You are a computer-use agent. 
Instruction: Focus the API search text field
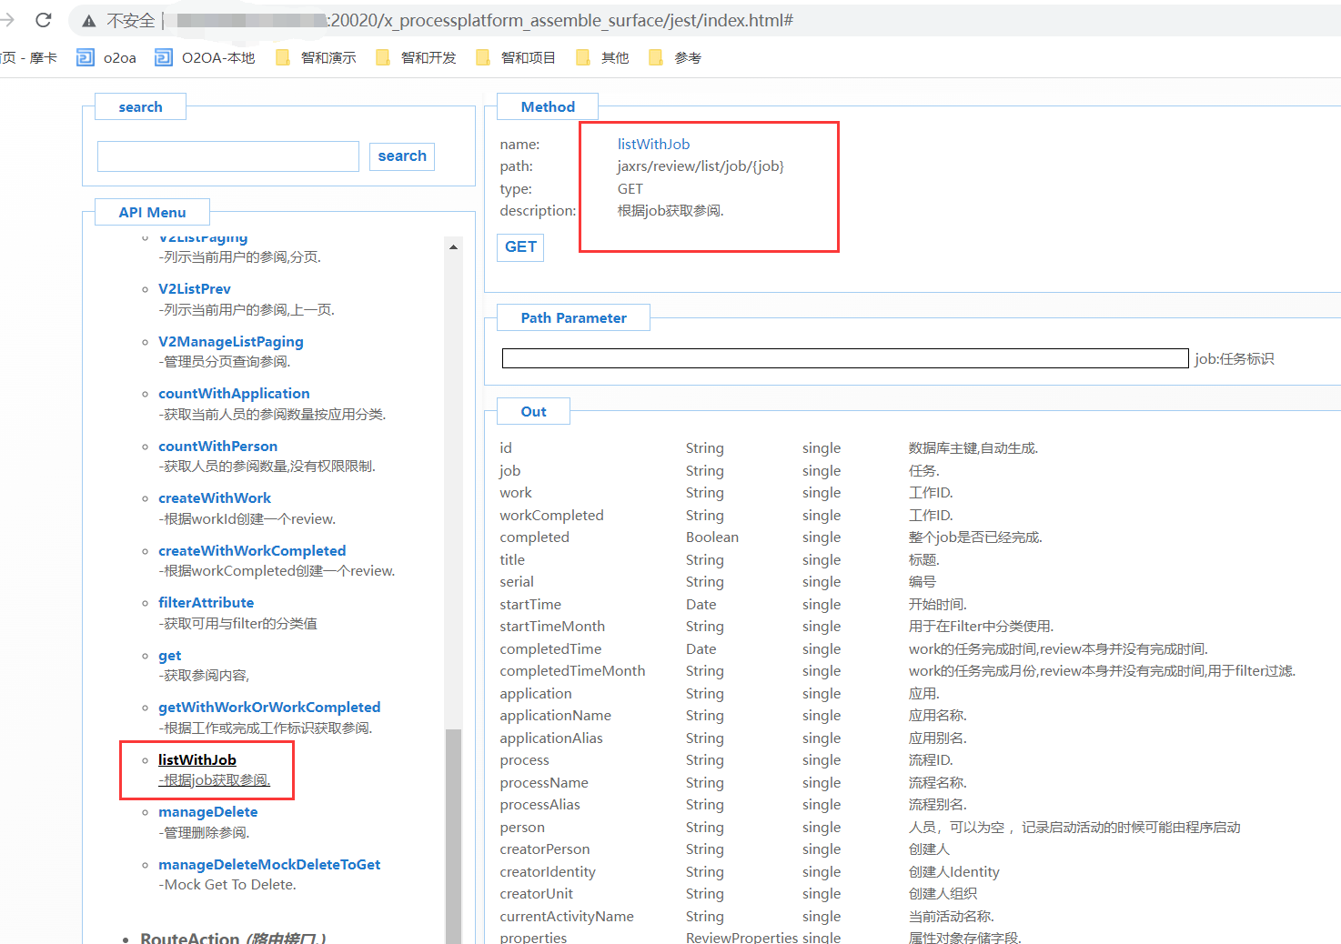tap(228, 156)
